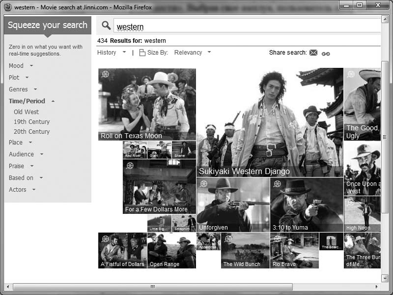The height and width of the screenshot is (295, 393).
Task: Click the Size By page icon
Action: coord(142,53)
